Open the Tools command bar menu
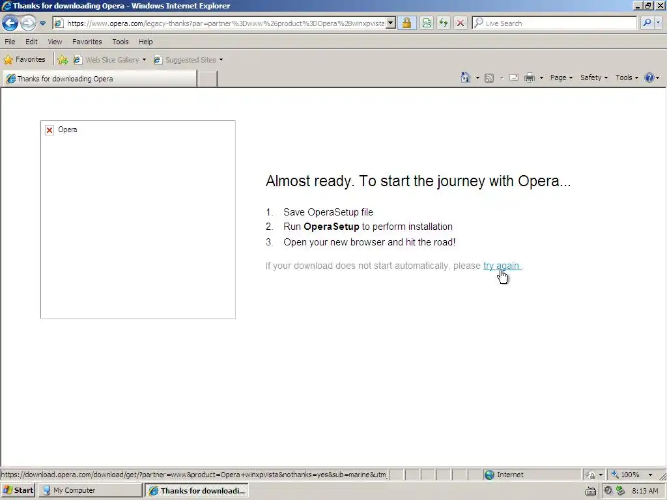 (627, 77)
